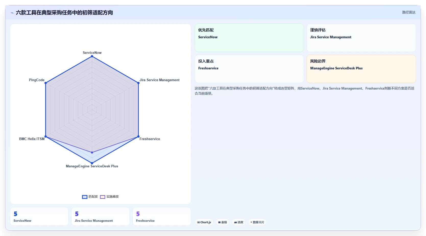Open the 谨慎评估 Jira Service Management card
Screen dimensions: 426x236
[x=361, y=38]
